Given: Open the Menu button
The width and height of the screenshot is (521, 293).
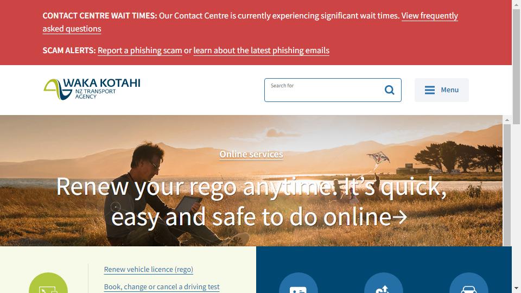Looking at the screenshot, I should [442, 90].
